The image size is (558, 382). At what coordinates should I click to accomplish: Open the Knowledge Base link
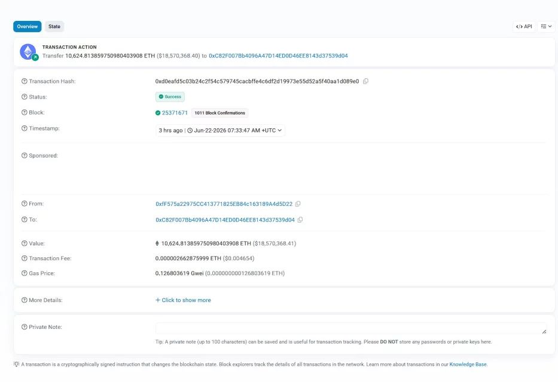point(468,365)
